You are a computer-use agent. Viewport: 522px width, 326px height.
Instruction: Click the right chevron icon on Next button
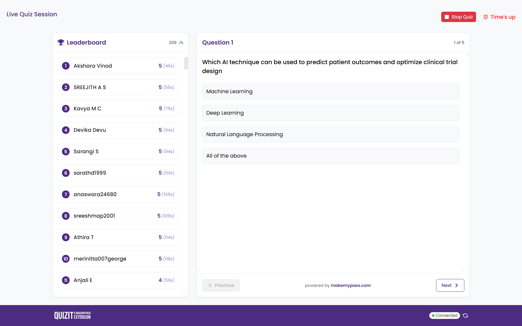pyautogui.click(x=457, y=285)
